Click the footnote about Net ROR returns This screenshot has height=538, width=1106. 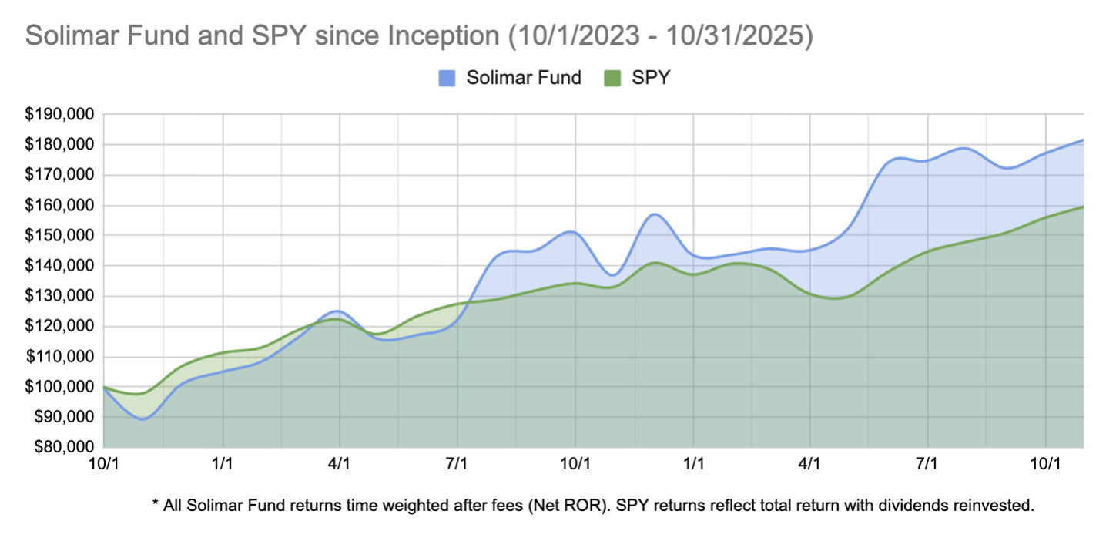pos(592,506)
